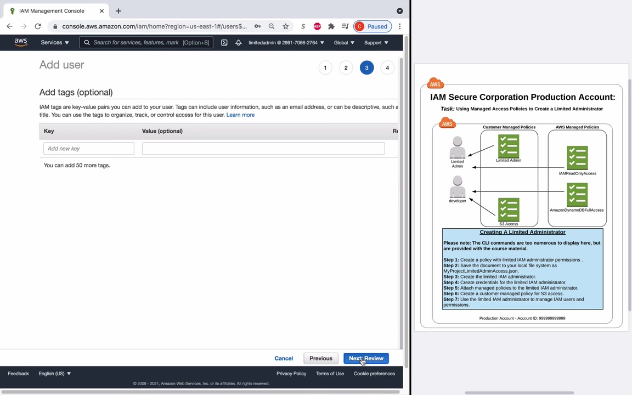Focus the tag Value input field
The height and width of the screenshot is (395, 632).
click(263, 148)
